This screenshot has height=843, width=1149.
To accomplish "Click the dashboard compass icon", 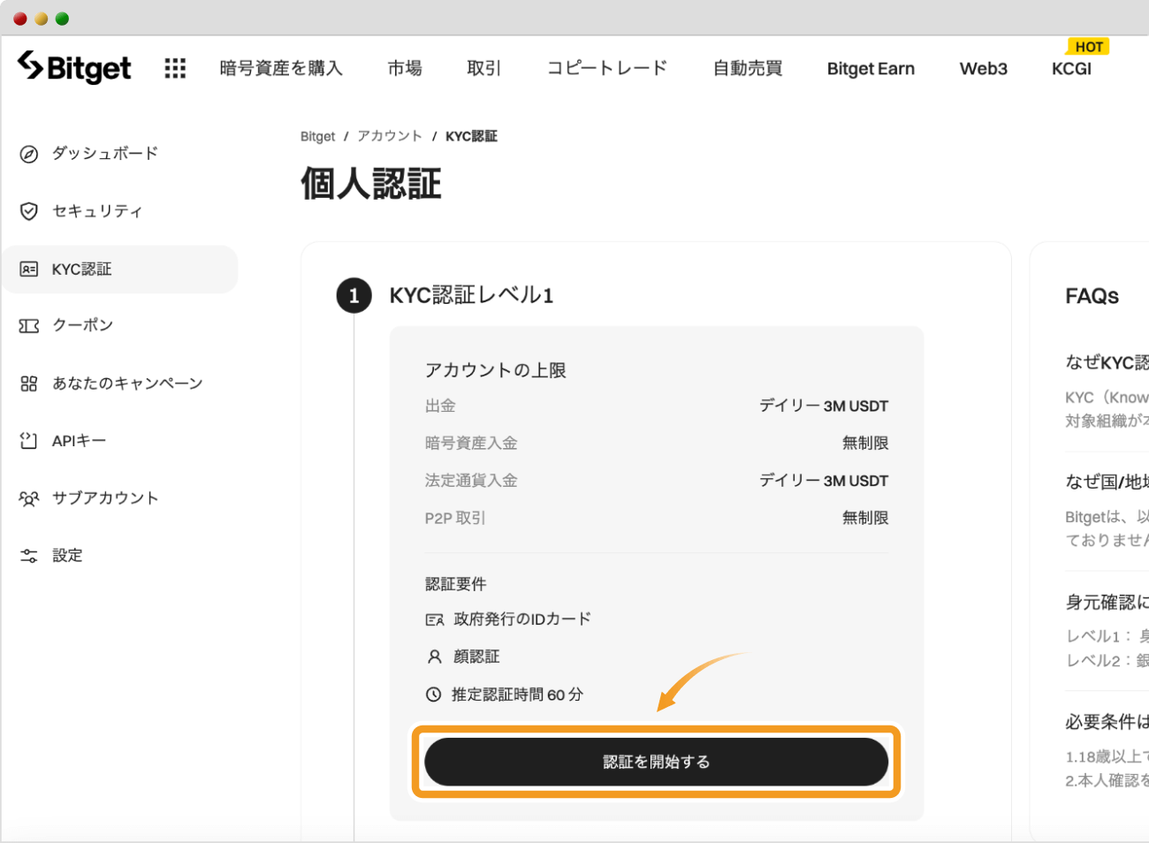I will (29, 154).
